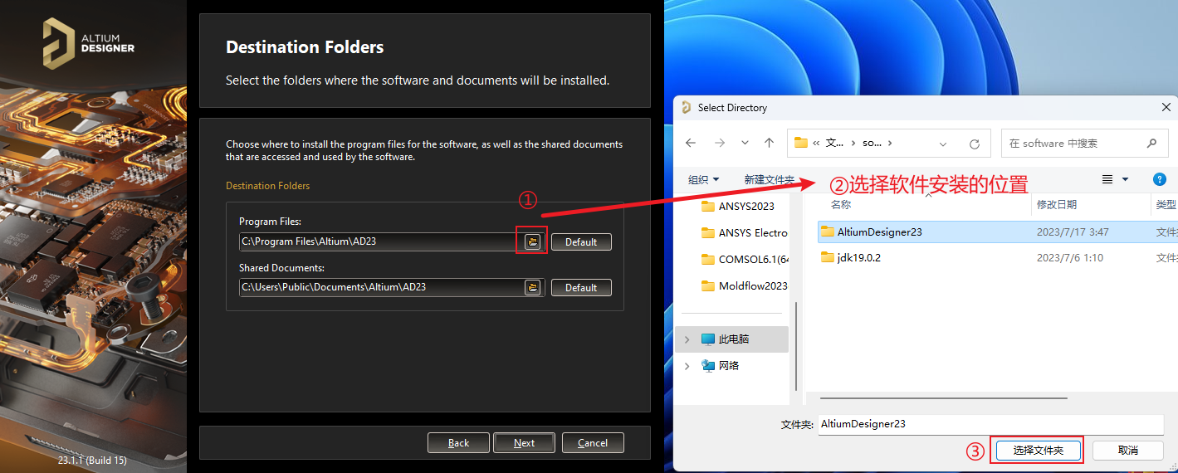Select 网络 in the navigation pane
This screenshot has height=473, width=1178.
click(x=729, y=365)
